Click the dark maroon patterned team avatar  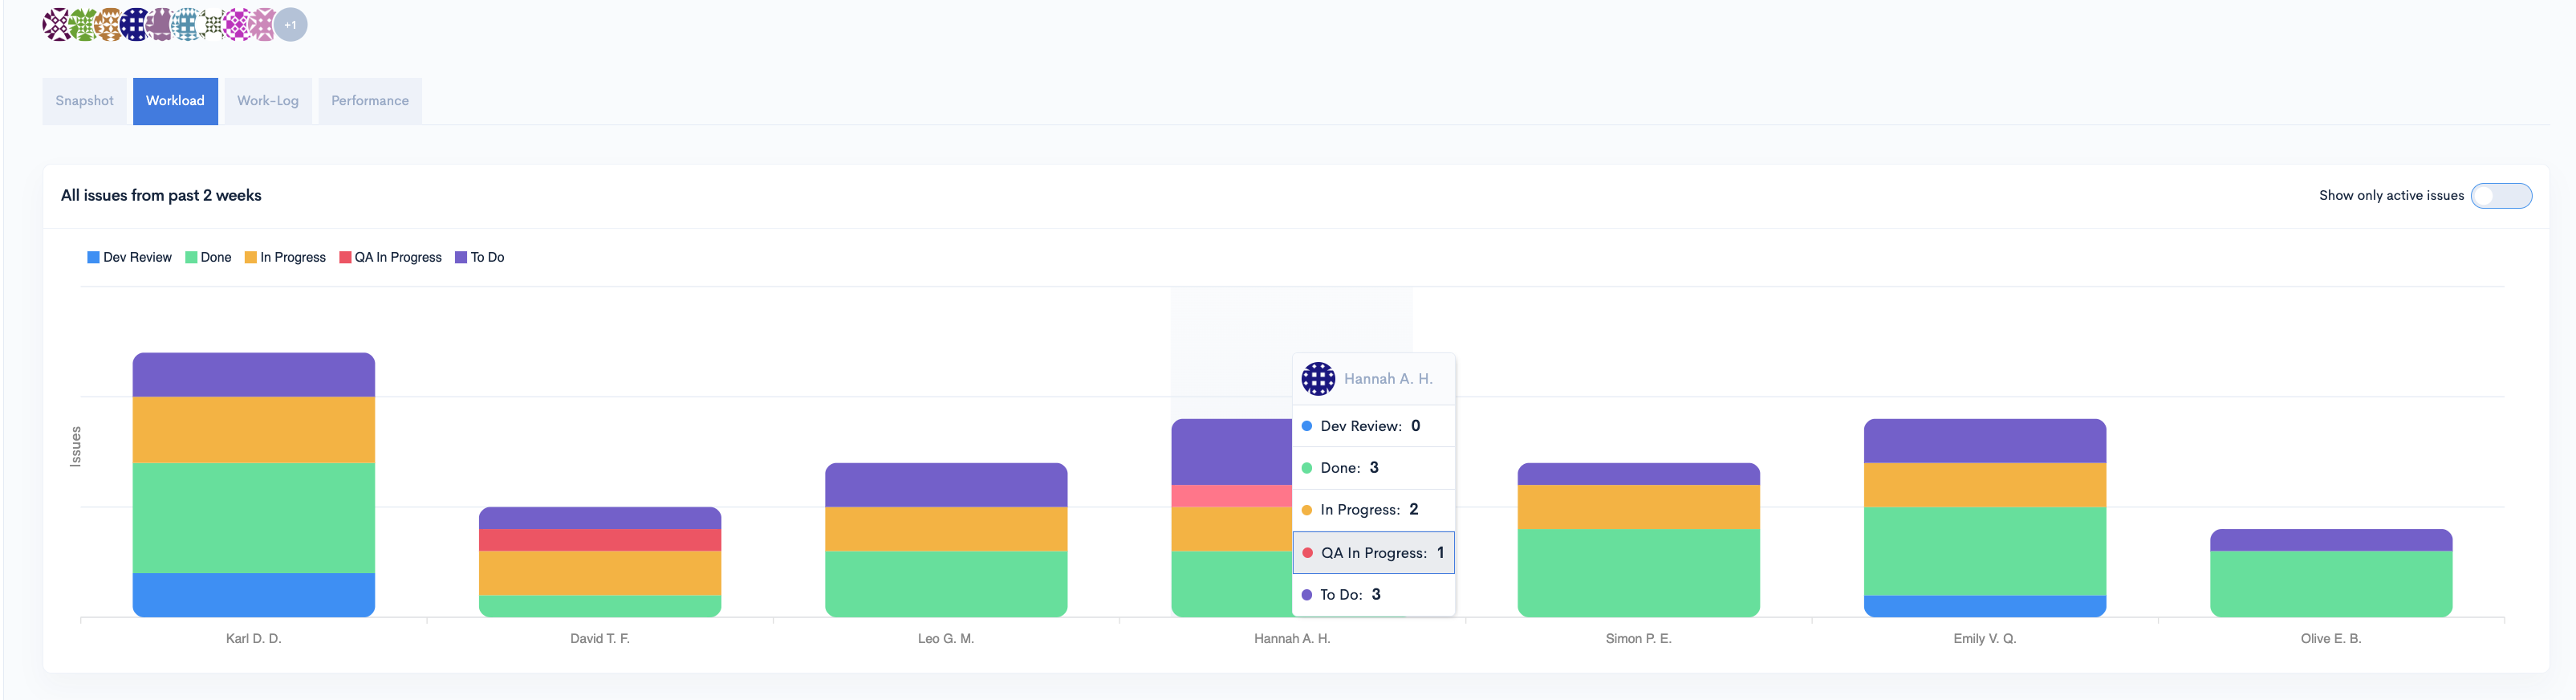point(58,25)
